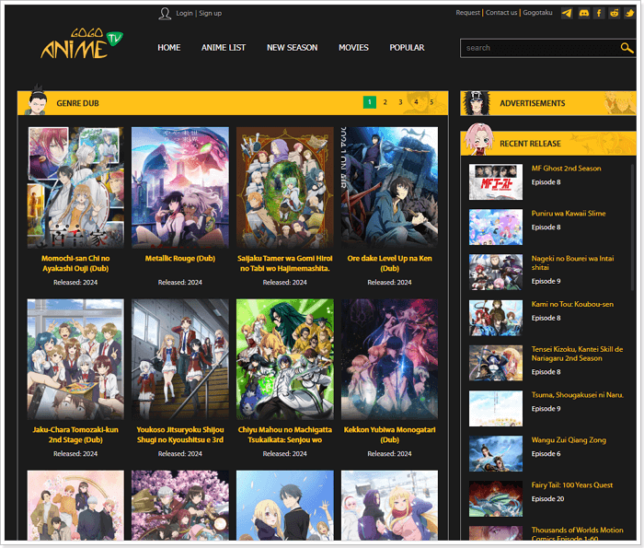The height and width of the screenshot is (548, 644).
Task: Go to the HOME menu item
Action: (168, 48)
